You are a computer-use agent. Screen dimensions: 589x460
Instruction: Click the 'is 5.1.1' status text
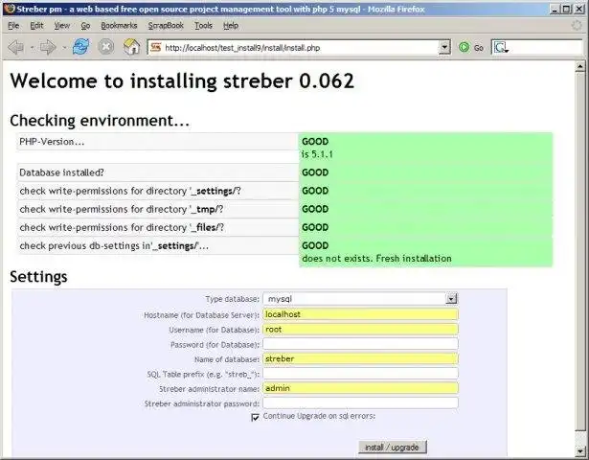click(x=317, y=154)
